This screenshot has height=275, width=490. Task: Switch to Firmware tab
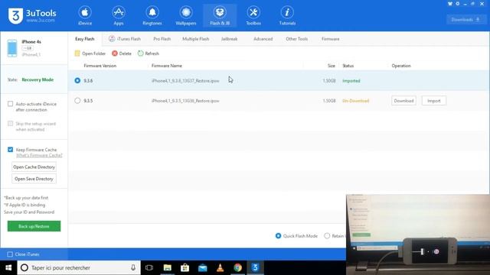[331, 39]
